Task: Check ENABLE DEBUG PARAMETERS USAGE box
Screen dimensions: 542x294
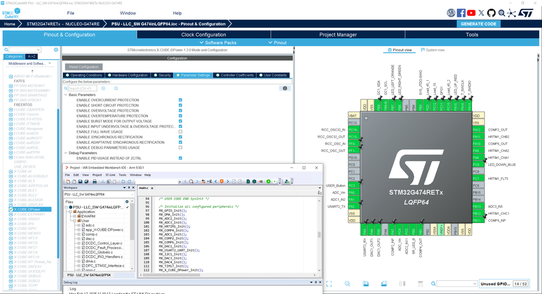Action: coord(180,148)
